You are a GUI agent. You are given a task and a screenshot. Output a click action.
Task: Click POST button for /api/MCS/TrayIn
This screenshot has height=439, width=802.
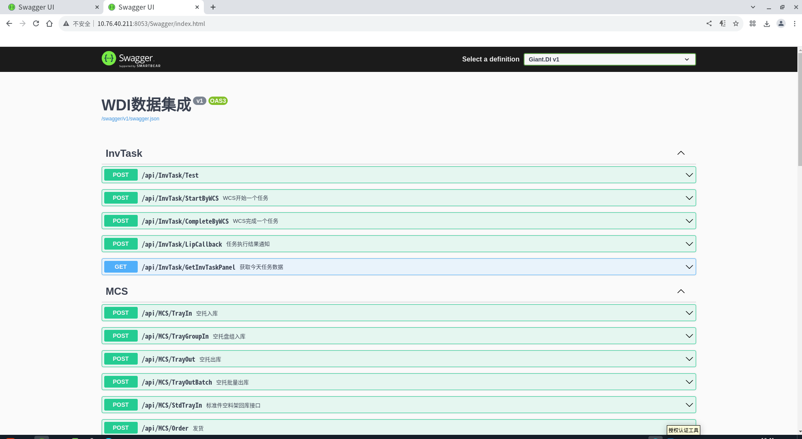tap(121, 313)
